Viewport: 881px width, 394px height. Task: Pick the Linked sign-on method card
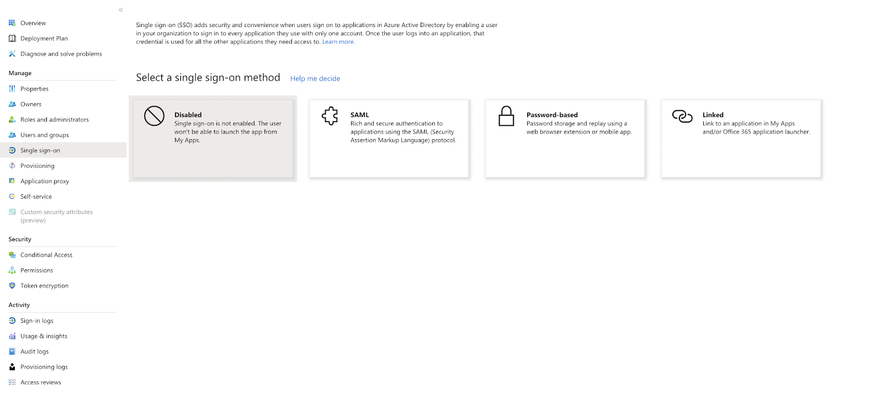pyautogui.click(x=741, y=139)
